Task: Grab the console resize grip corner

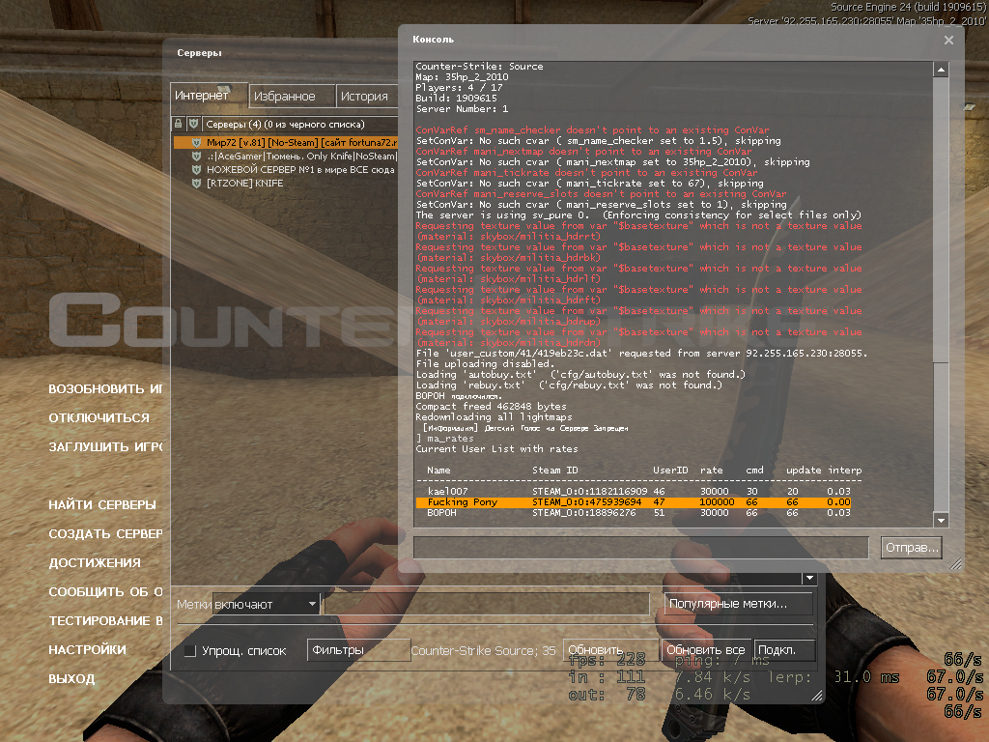Action: coord(956,563)
